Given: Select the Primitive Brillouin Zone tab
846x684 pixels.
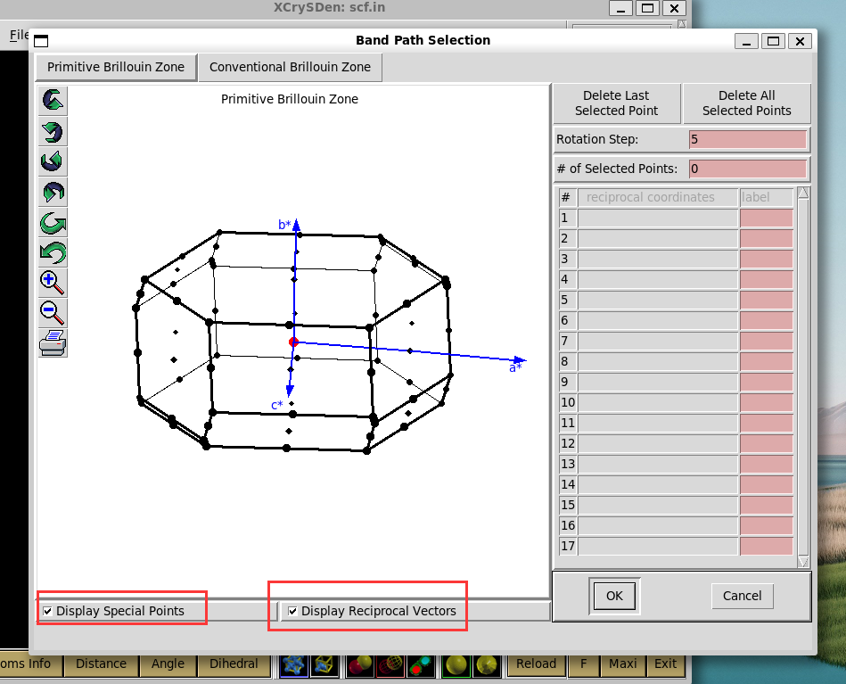Looking at the screenshot, I should point(116,67).
